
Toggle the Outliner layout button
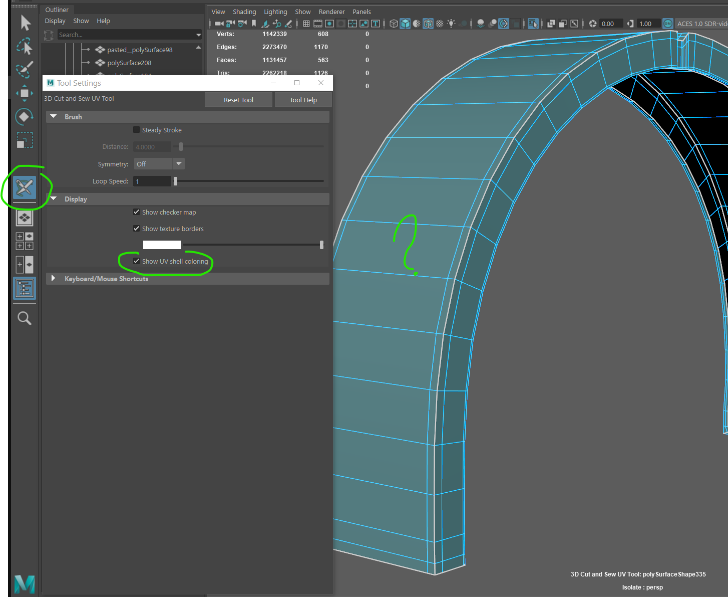coord(25,288)
